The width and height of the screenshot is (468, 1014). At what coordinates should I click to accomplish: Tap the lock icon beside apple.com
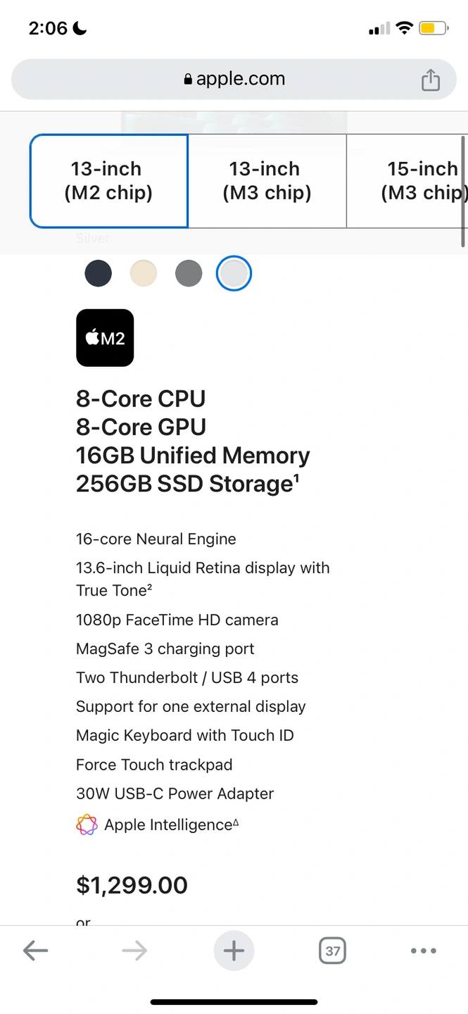[187, 80]
